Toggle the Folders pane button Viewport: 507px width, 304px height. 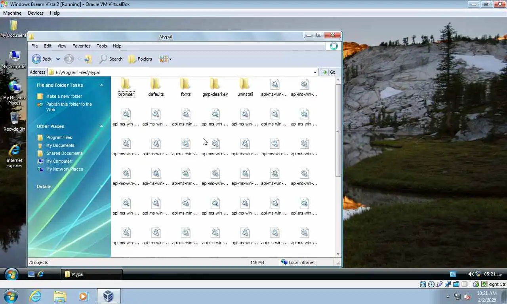click(140, 59)
